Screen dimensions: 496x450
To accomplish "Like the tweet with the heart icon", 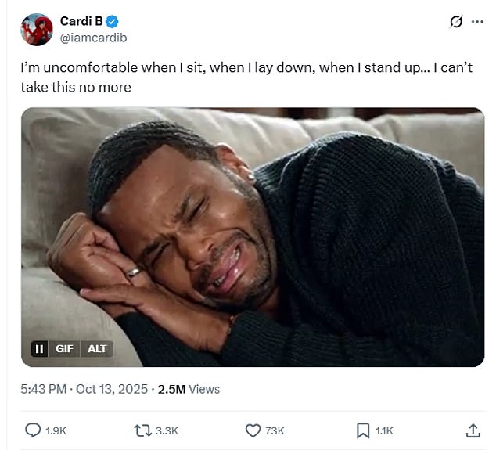I will click(253, 430).
